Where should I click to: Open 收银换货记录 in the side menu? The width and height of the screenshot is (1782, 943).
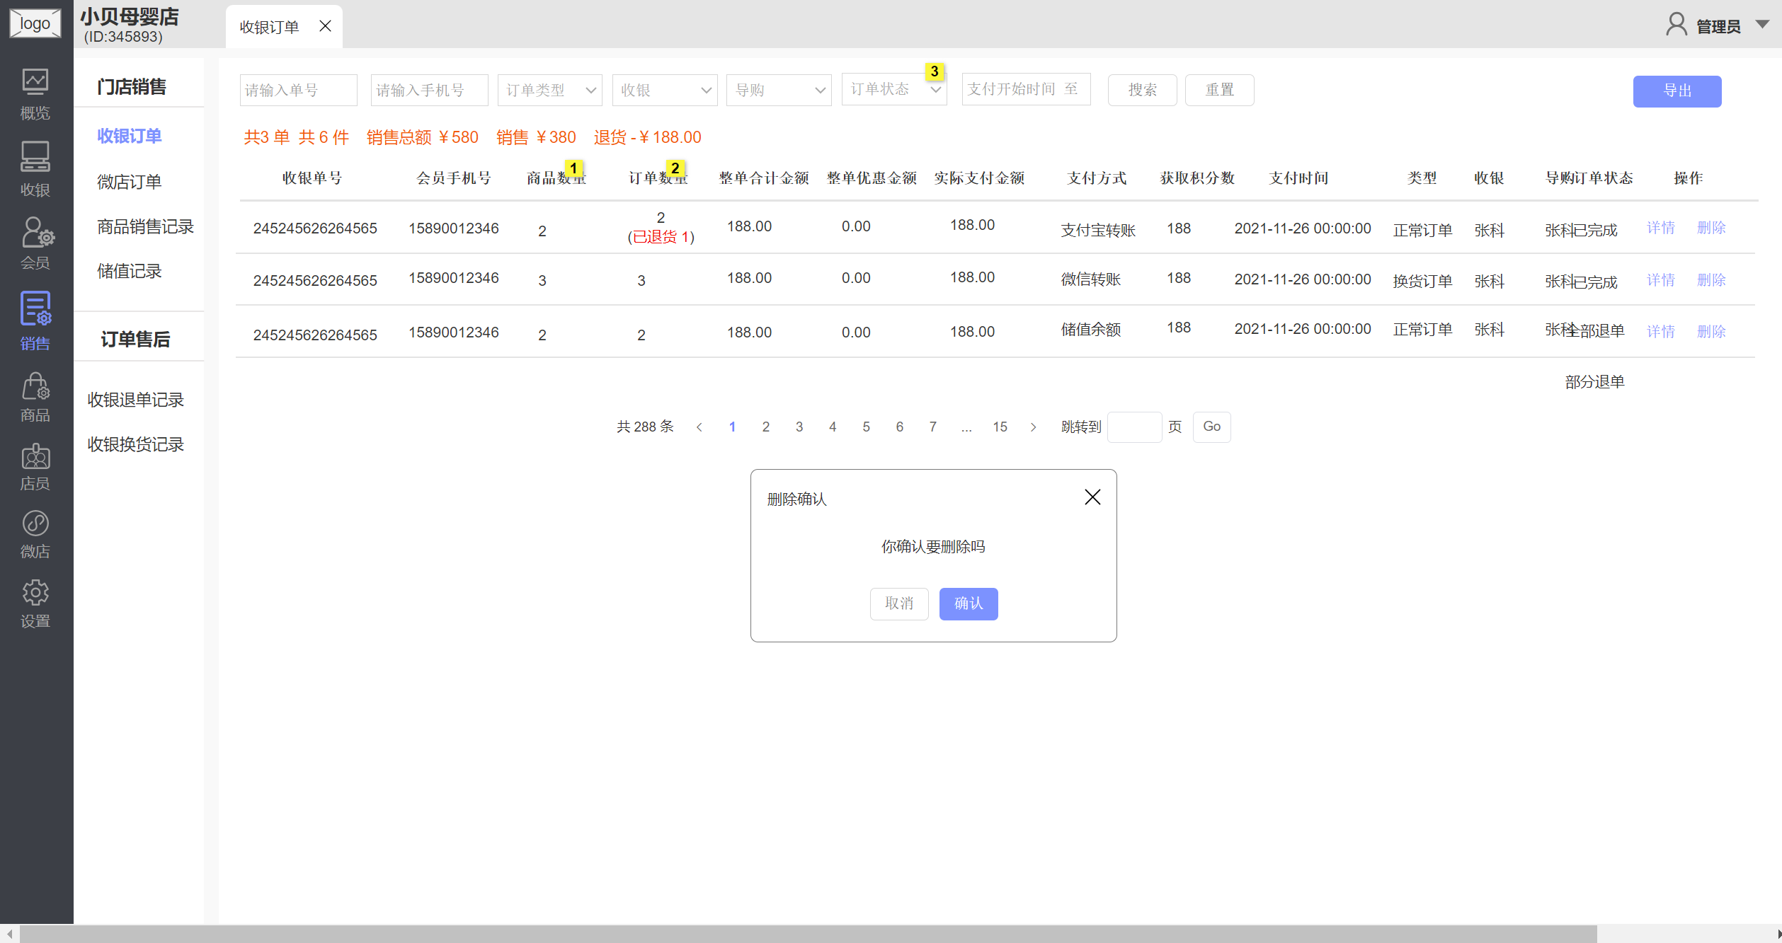click(x=136, y=444)
